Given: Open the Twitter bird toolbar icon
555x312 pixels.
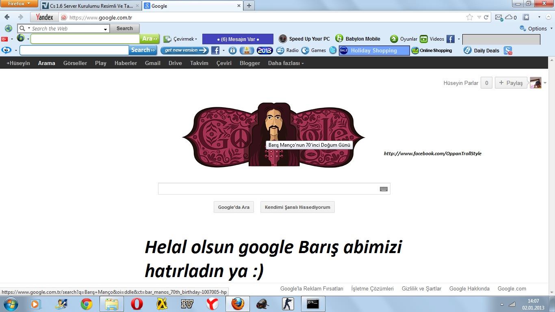Looking at the screenshot, I should click(333, 50).
